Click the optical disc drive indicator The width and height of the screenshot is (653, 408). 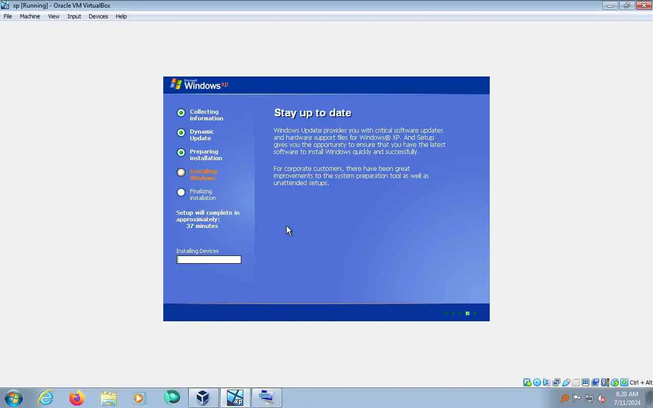click(x=537, y=382)
